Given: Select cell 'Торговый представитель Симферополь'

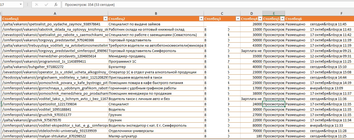Looking at the screenshot, I should (x=156, y=51).
